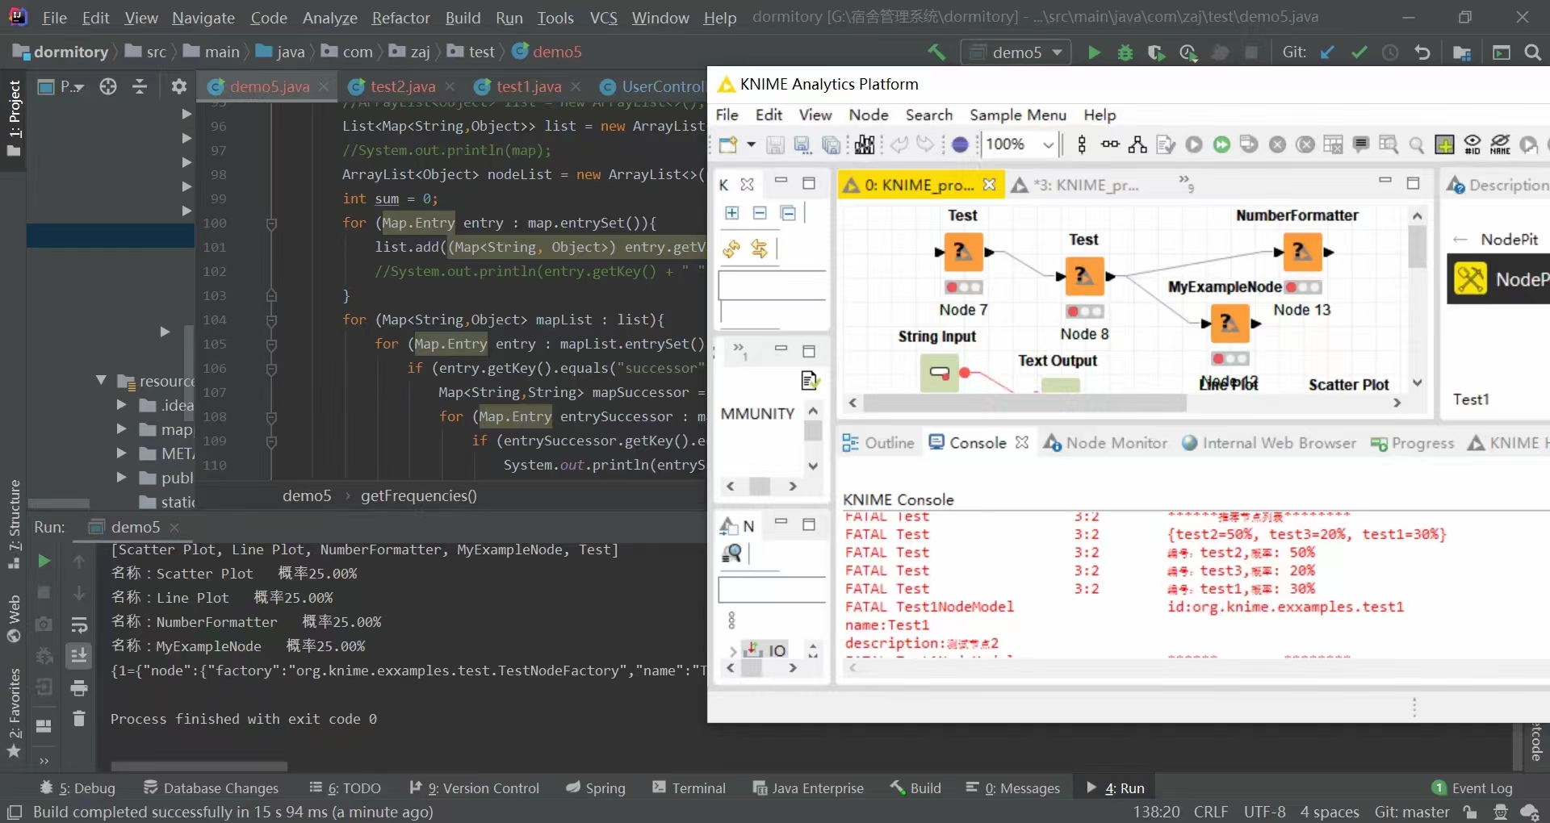Toggle the 1: Project tool window

coord(14,119)
